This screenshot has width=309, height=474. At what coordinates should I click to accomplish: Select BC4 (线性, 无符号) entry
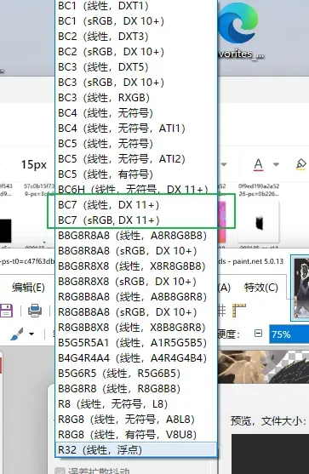pos(136,113)
